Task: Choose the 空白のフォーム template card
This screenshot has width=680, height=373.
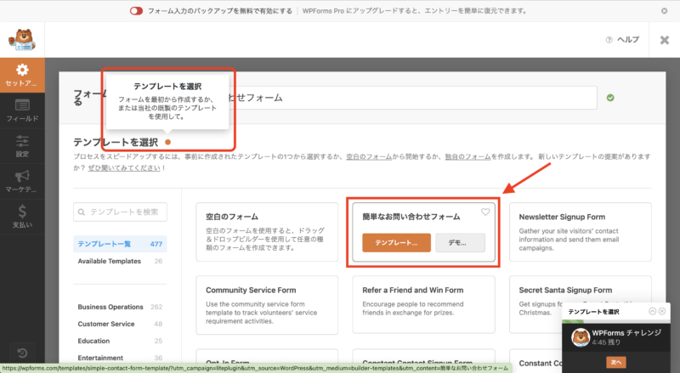Action: point(267,232)
